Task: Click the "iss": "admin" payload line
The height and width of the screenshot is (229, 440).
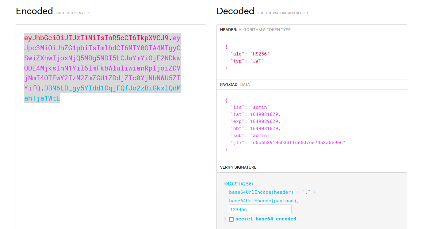Action: click(x=251, y=107)
